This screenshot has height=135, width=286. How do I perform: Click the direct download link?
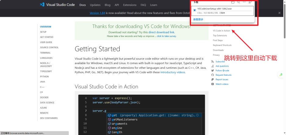[x=161, y=32]
